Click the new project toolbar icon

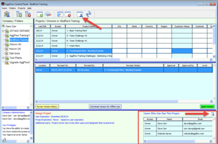40,14
